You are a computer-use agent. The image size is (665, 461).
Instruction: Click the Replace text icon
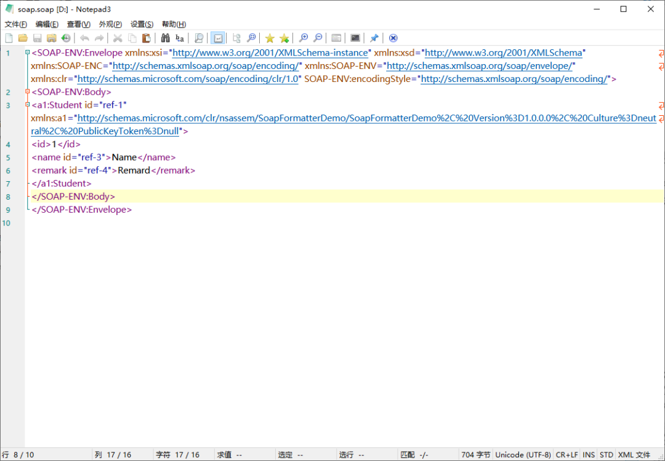point(179,38)
